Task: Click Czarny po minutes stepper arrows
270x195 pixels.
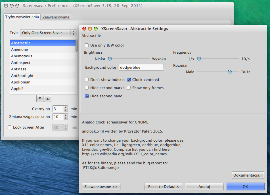Action: point(66,109)
